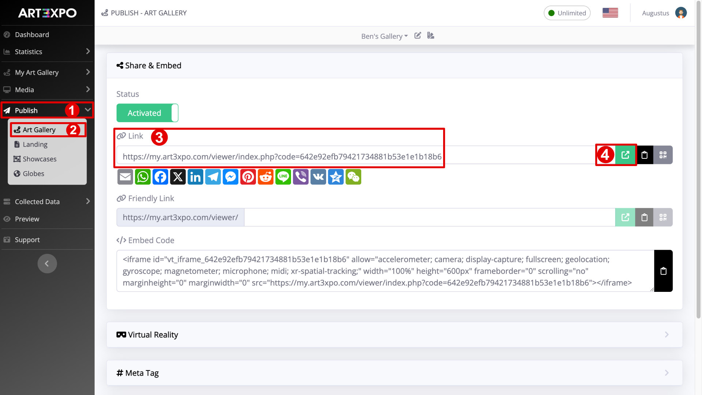Open Ben's Gallery dropdown selector

coord(384,36)
